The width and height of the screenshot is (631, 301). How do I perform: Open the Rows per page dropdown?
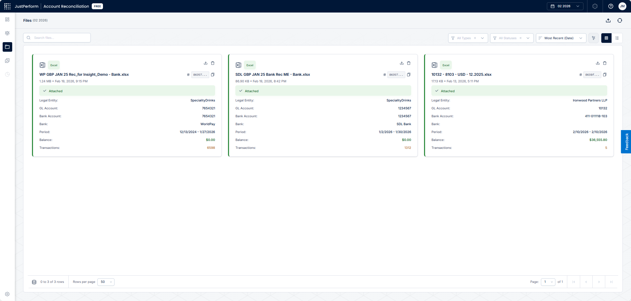(106, 282)
